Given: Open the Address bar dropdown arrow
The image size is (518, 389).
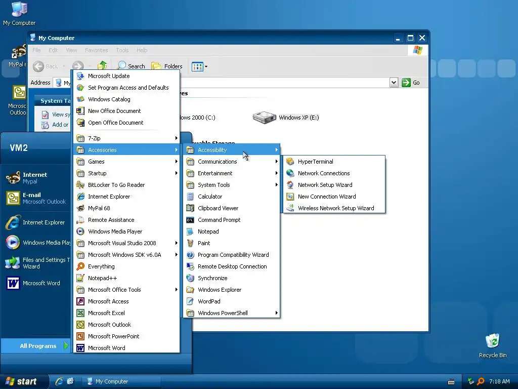Looking at the screenshot, I should pyautogui.click(x=394, y=83).
